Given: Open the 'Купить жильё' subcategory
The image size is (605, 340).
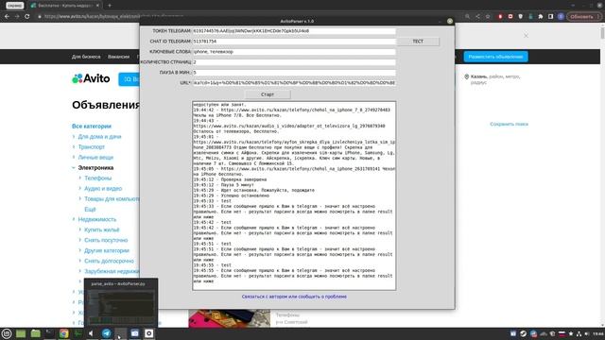Looking at the screenshot, I should [x=102, y=229].
